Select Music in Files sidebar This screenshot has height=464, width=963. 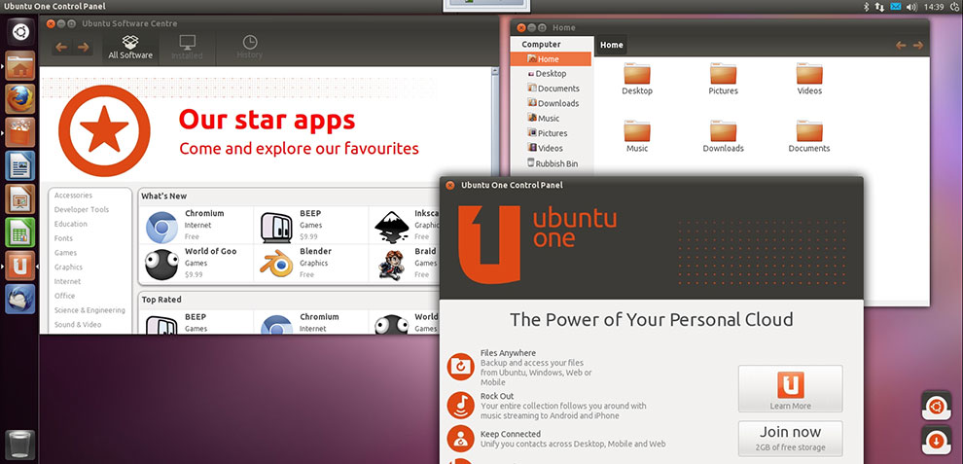click(x=551, y=118)
